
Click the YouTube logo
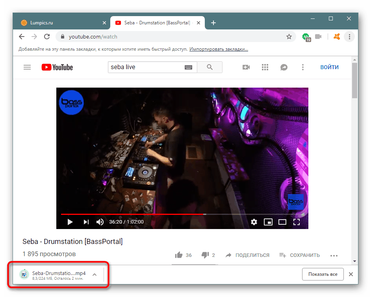click(57, 67)
